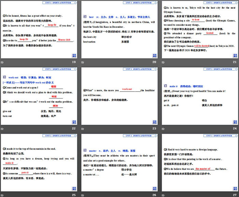
Task: Click the UNIT 3 header banner on slide 25
Action: coord(54,136)
